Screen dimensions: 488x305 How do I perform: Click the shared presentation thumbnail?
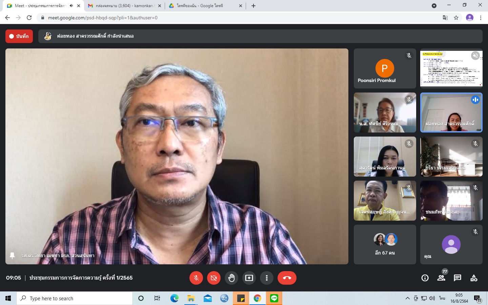coord(451,68)
